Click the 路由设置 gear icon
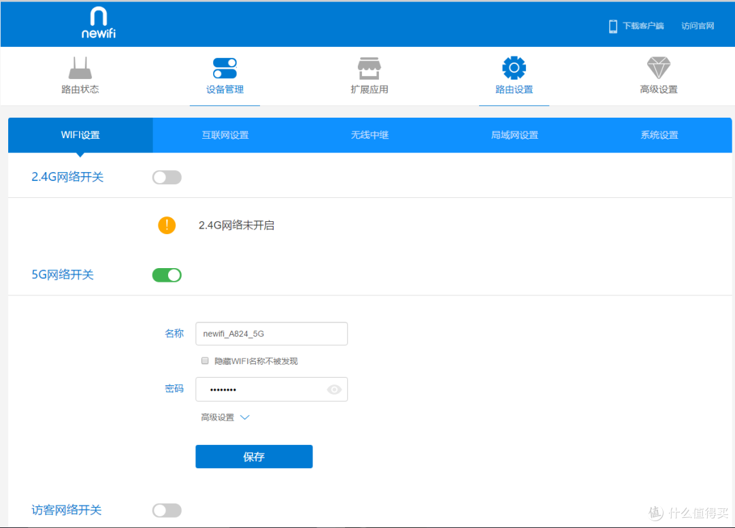Viewport: 735px width, 528px height. point(514,67)
